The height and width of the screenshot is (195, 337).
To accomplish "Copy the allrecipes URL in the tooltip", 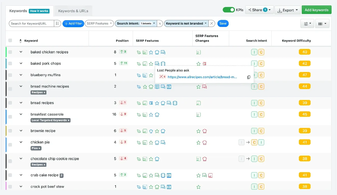I will tap(249, 77).
